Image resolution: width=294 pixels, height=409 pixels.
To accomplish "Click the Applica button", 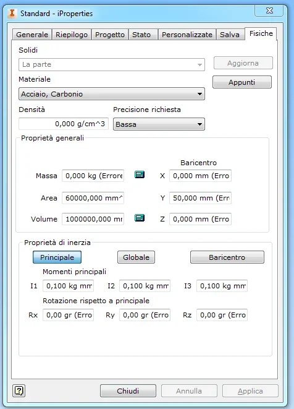I will (250, 390).
